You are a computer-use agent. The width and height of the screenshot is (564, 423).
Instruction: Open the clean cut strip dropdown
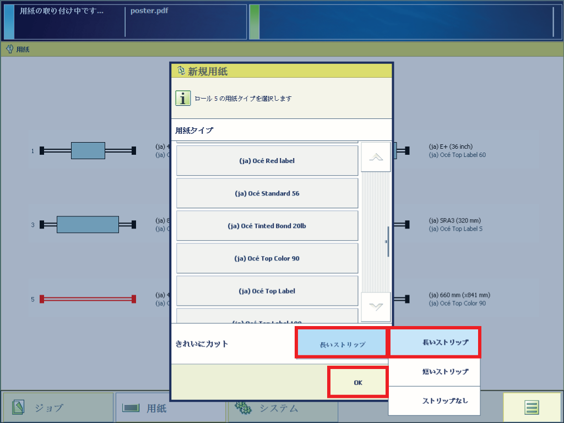[341, 343]
